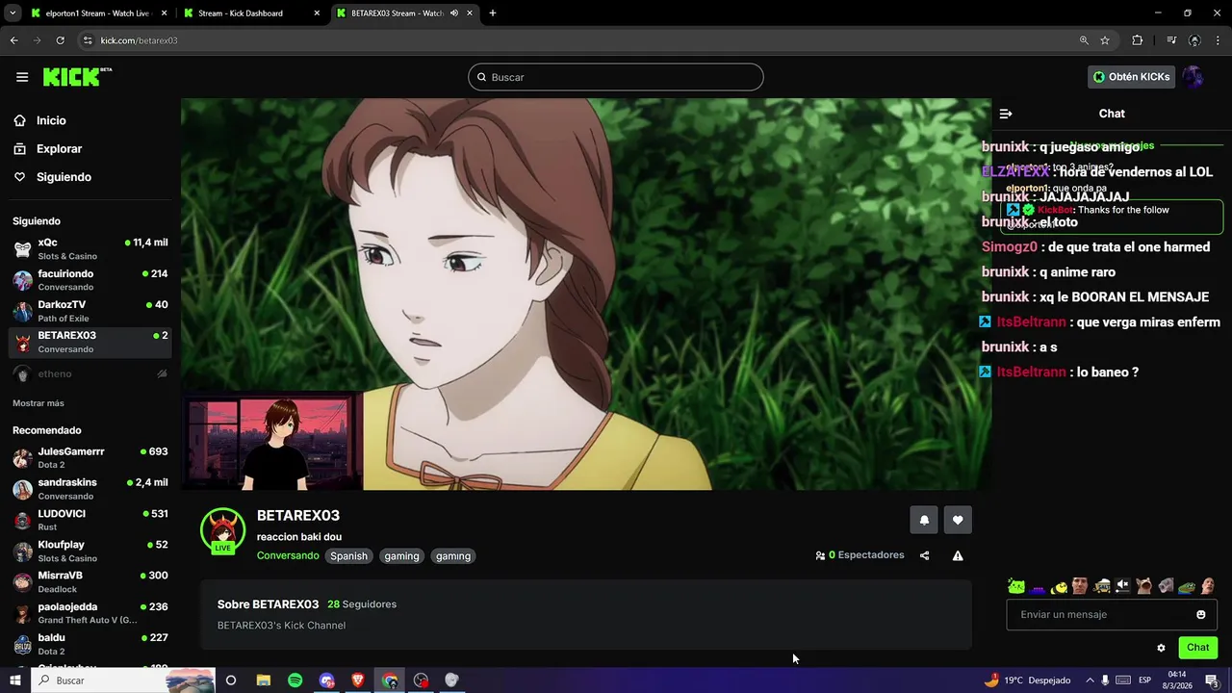Screen dimensions: 1232x693
Task: Insert the muted speaker emote
Action: pos(1122,586)
